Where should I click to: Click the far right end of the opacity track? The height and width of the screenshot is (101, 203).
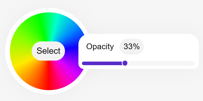(x=193, y=63)
